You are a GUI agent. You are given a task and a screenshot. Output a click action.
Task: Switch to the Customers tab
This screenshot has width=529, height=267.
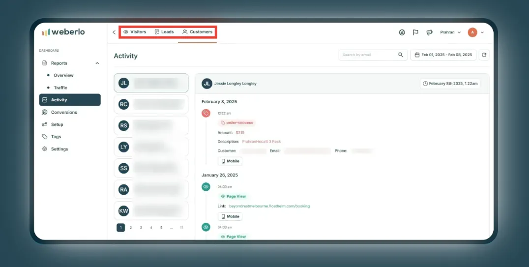197,32
